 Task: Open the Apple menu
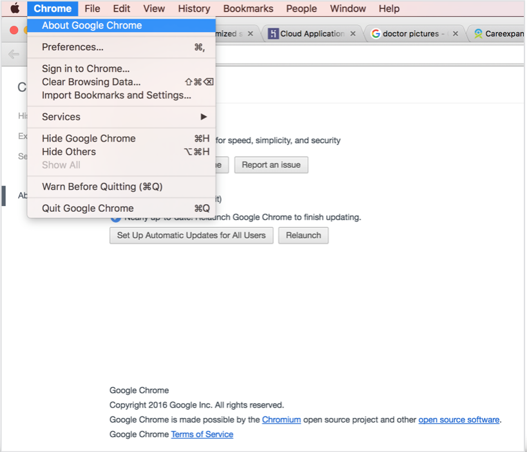[14, 8]
